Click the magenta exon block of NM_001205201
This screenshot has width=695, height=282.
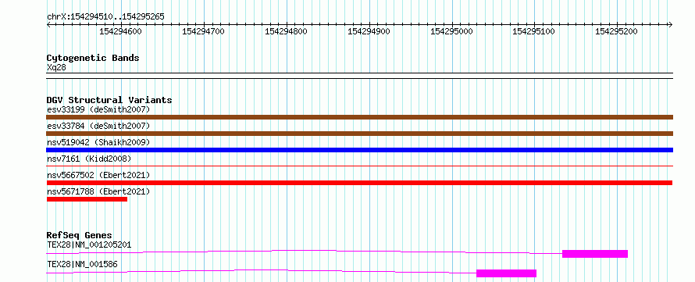click(x=595, y=254)
